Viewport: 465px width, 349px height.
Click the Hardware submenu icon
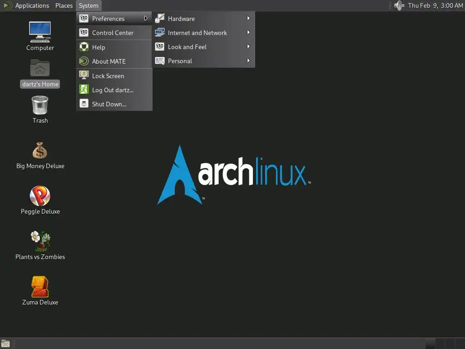159,18
